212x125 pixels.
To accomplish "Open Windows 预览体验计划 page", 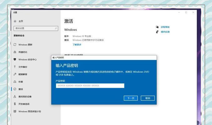I will pos(30,112).
